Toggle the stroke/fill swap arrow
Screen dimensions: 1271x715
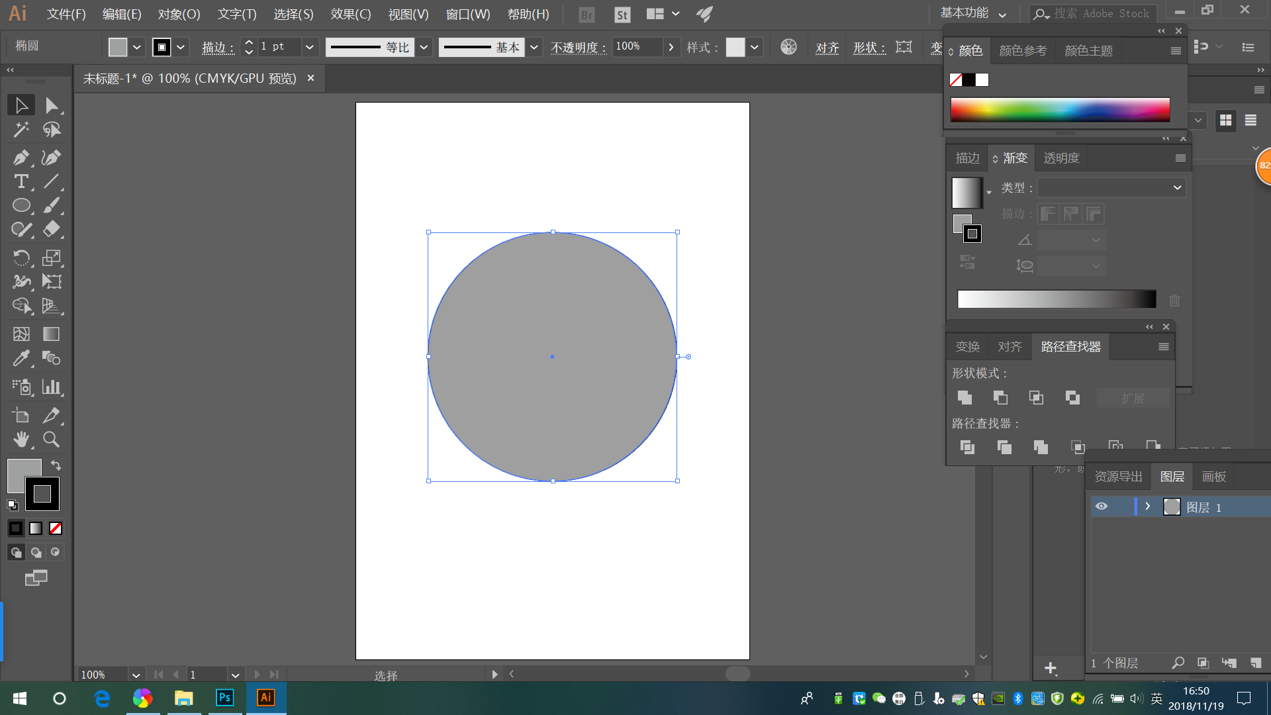(x=55, y=465)
